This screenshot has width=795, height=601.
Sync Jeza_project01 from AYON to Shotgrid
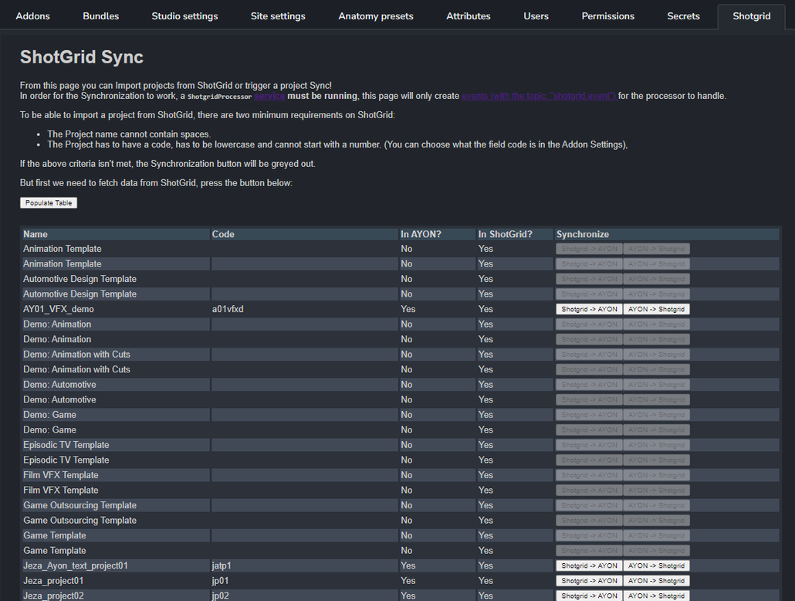[656, 581]
